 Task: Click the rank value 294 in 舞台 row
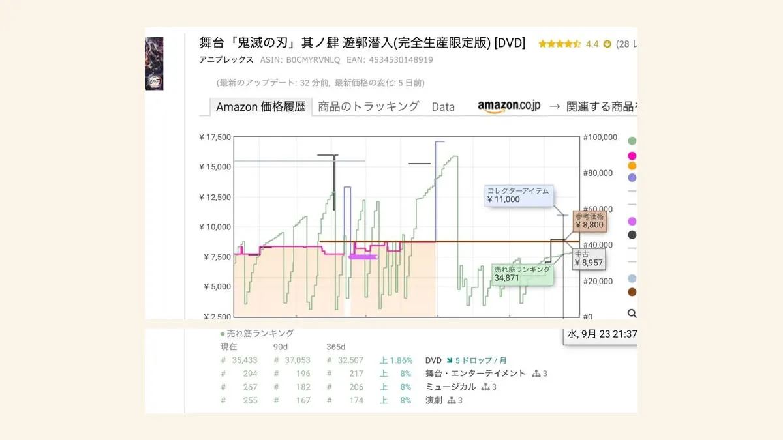pos(250,374)
